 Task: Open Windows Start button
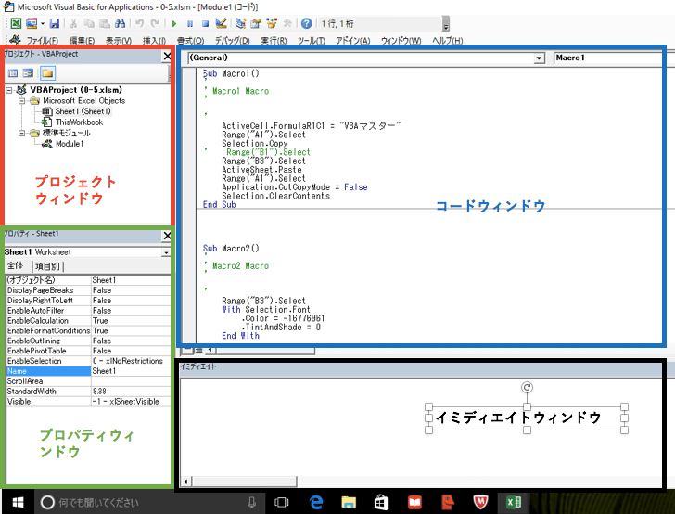click(18, 502)
